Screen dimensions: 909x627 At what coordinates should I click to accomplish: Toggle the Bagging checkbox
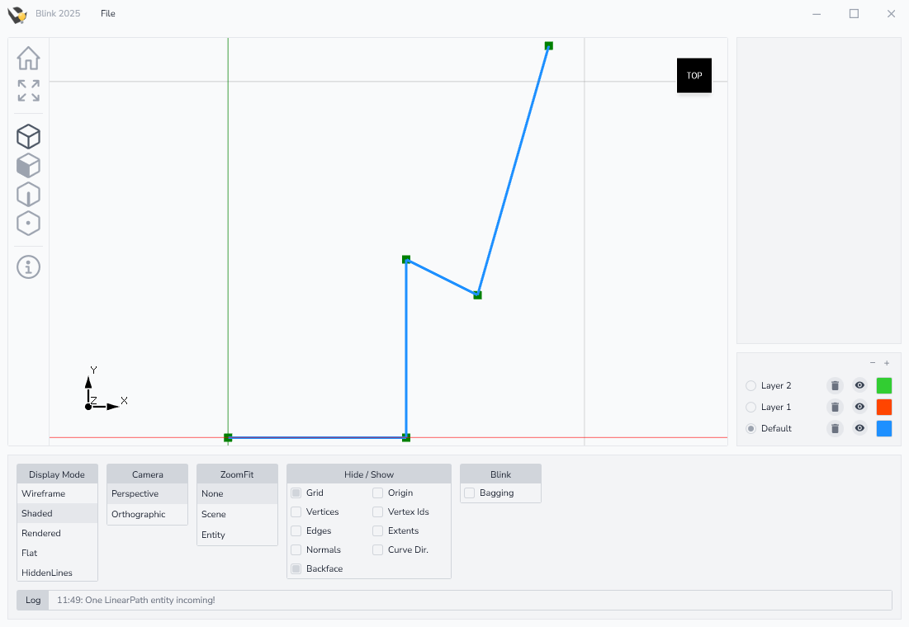pyautogui.click(x=470, y=493)
